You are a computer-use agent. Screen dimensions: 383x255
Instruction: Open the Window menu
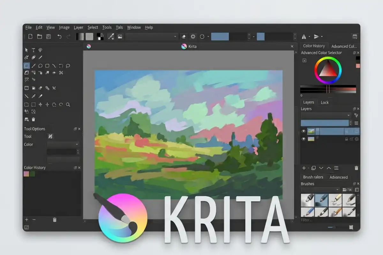(x=134, y=27)
